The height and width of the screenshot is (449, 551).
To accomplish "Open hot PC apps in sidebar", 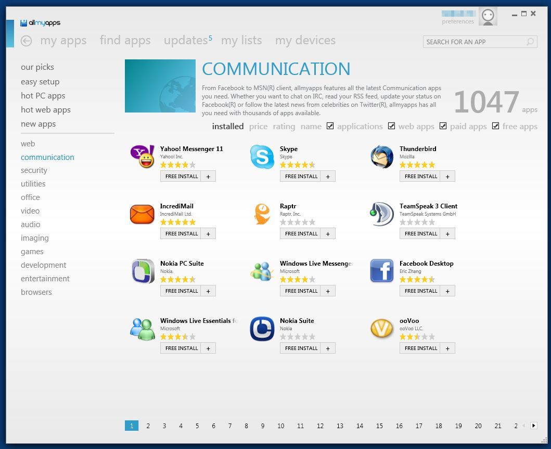I will pos(43,96).
